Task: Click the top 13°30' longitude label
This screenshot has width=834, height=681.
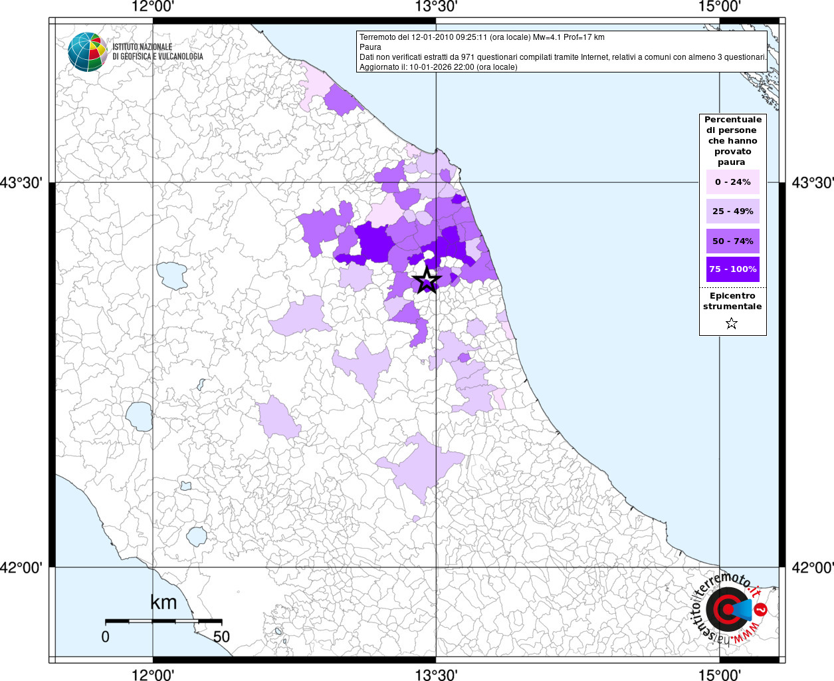Action: 436,7
